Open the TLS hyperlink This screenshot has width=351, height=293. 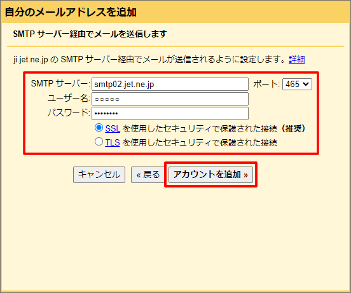(113, 142)
